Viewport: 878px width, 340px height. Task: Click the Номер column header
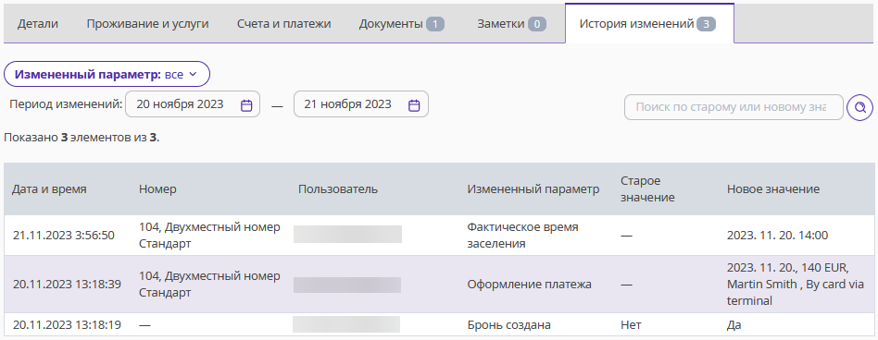click(157, 189)
